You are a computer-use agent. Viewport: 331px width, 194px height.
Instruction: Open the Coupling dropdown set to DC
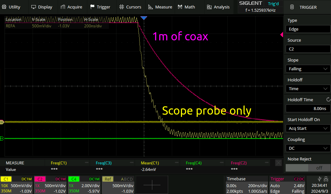click(x=308, y=148)
